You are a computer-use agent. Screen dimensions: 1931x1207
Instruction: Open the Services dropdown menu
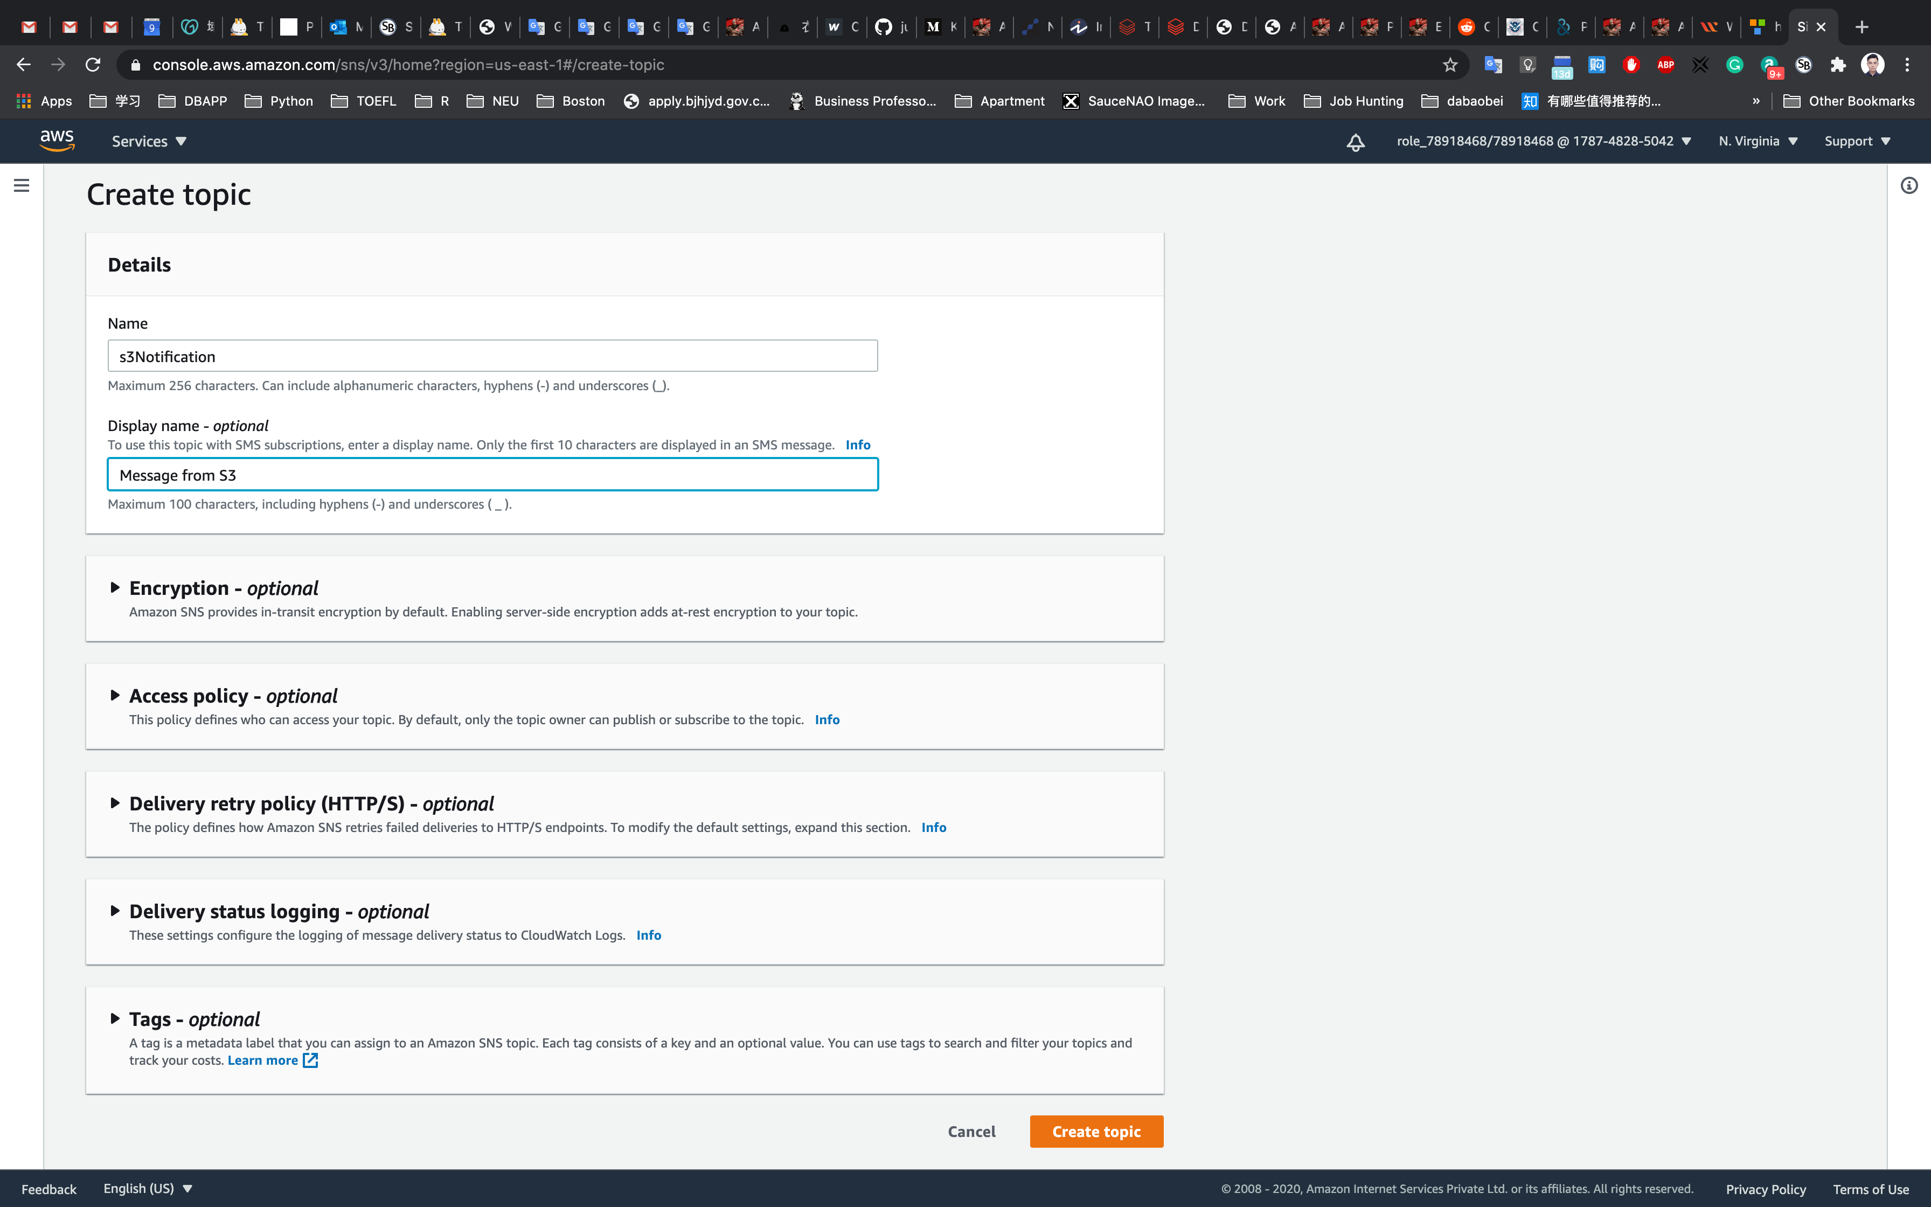[148, 141]
